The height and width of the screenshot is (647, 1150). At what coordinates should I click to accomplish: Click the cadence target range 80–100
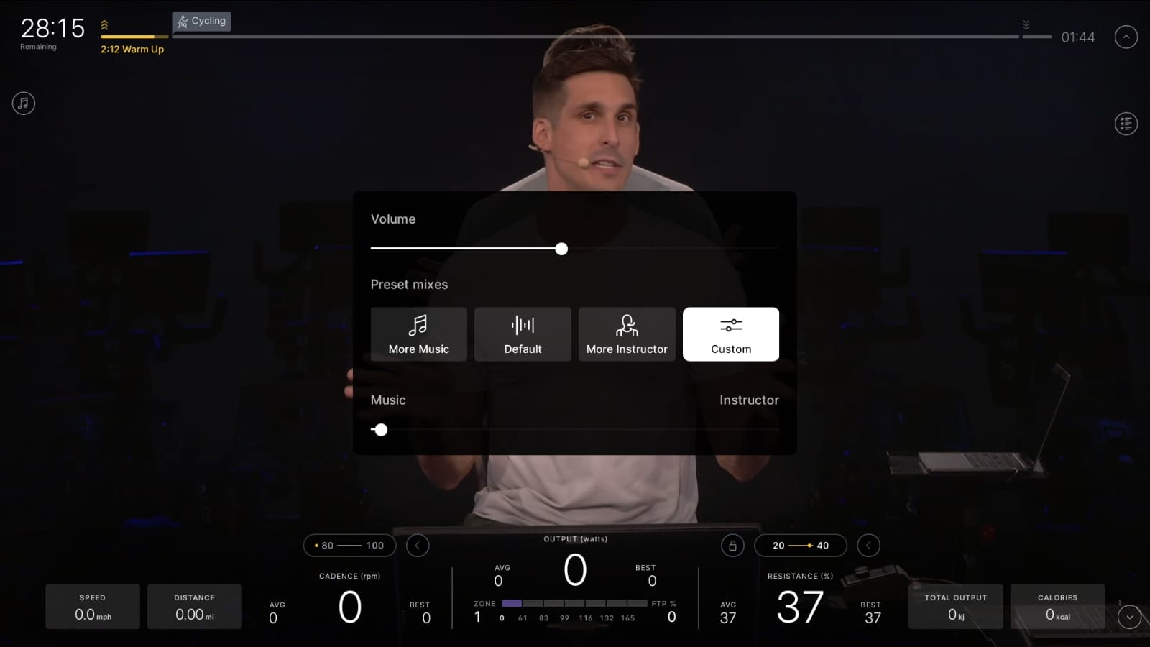point(349,546)
